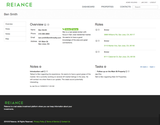Go to the PROPERTIES menu
The width and height of the screenshot is (160, 125).
coord(107,7)
